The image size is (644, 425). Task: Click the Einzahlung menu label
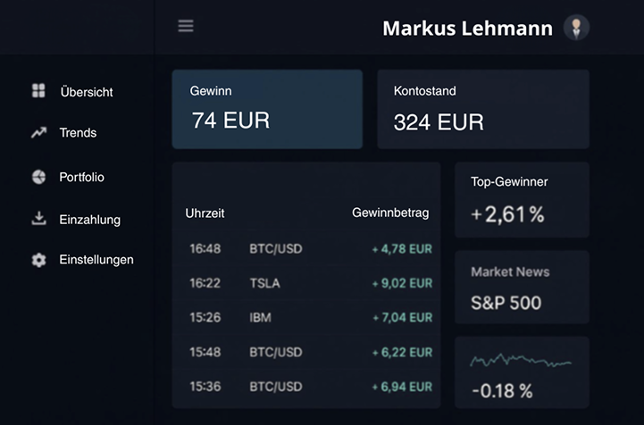90,220
